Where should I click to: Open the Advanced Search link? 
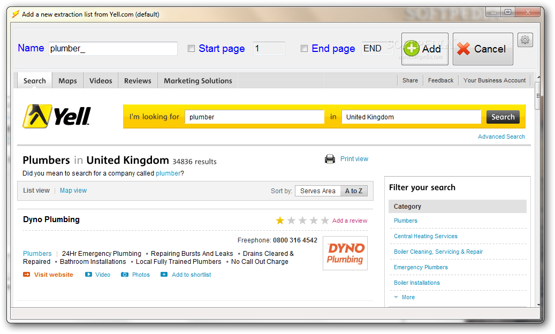click(x=501, y=136)
